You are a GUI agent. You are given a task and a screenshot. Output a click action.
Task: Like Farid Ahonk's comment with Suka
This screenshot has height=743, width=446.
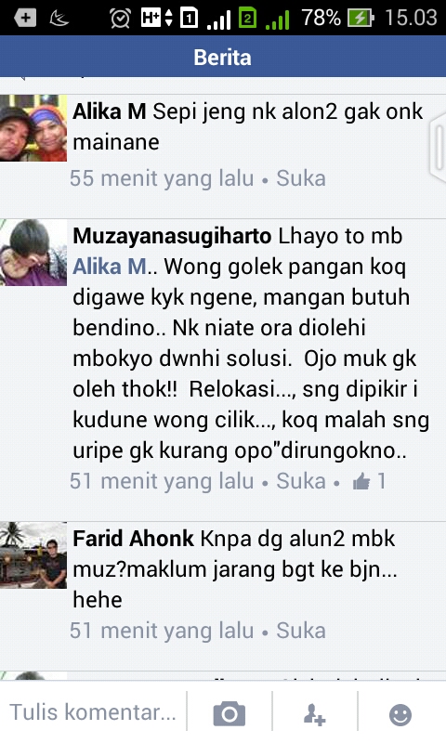(x=301, y=631)
